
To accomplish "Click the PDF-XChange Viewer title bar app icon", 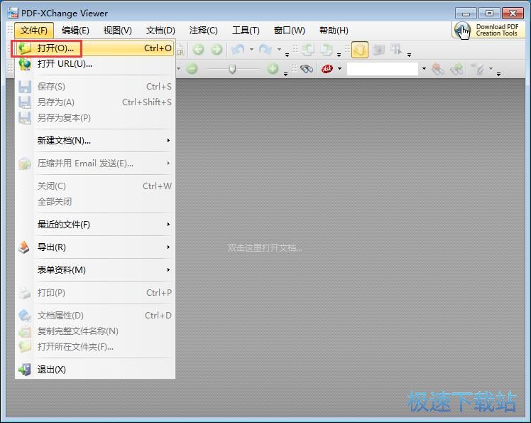I will [x=13, y=13].
